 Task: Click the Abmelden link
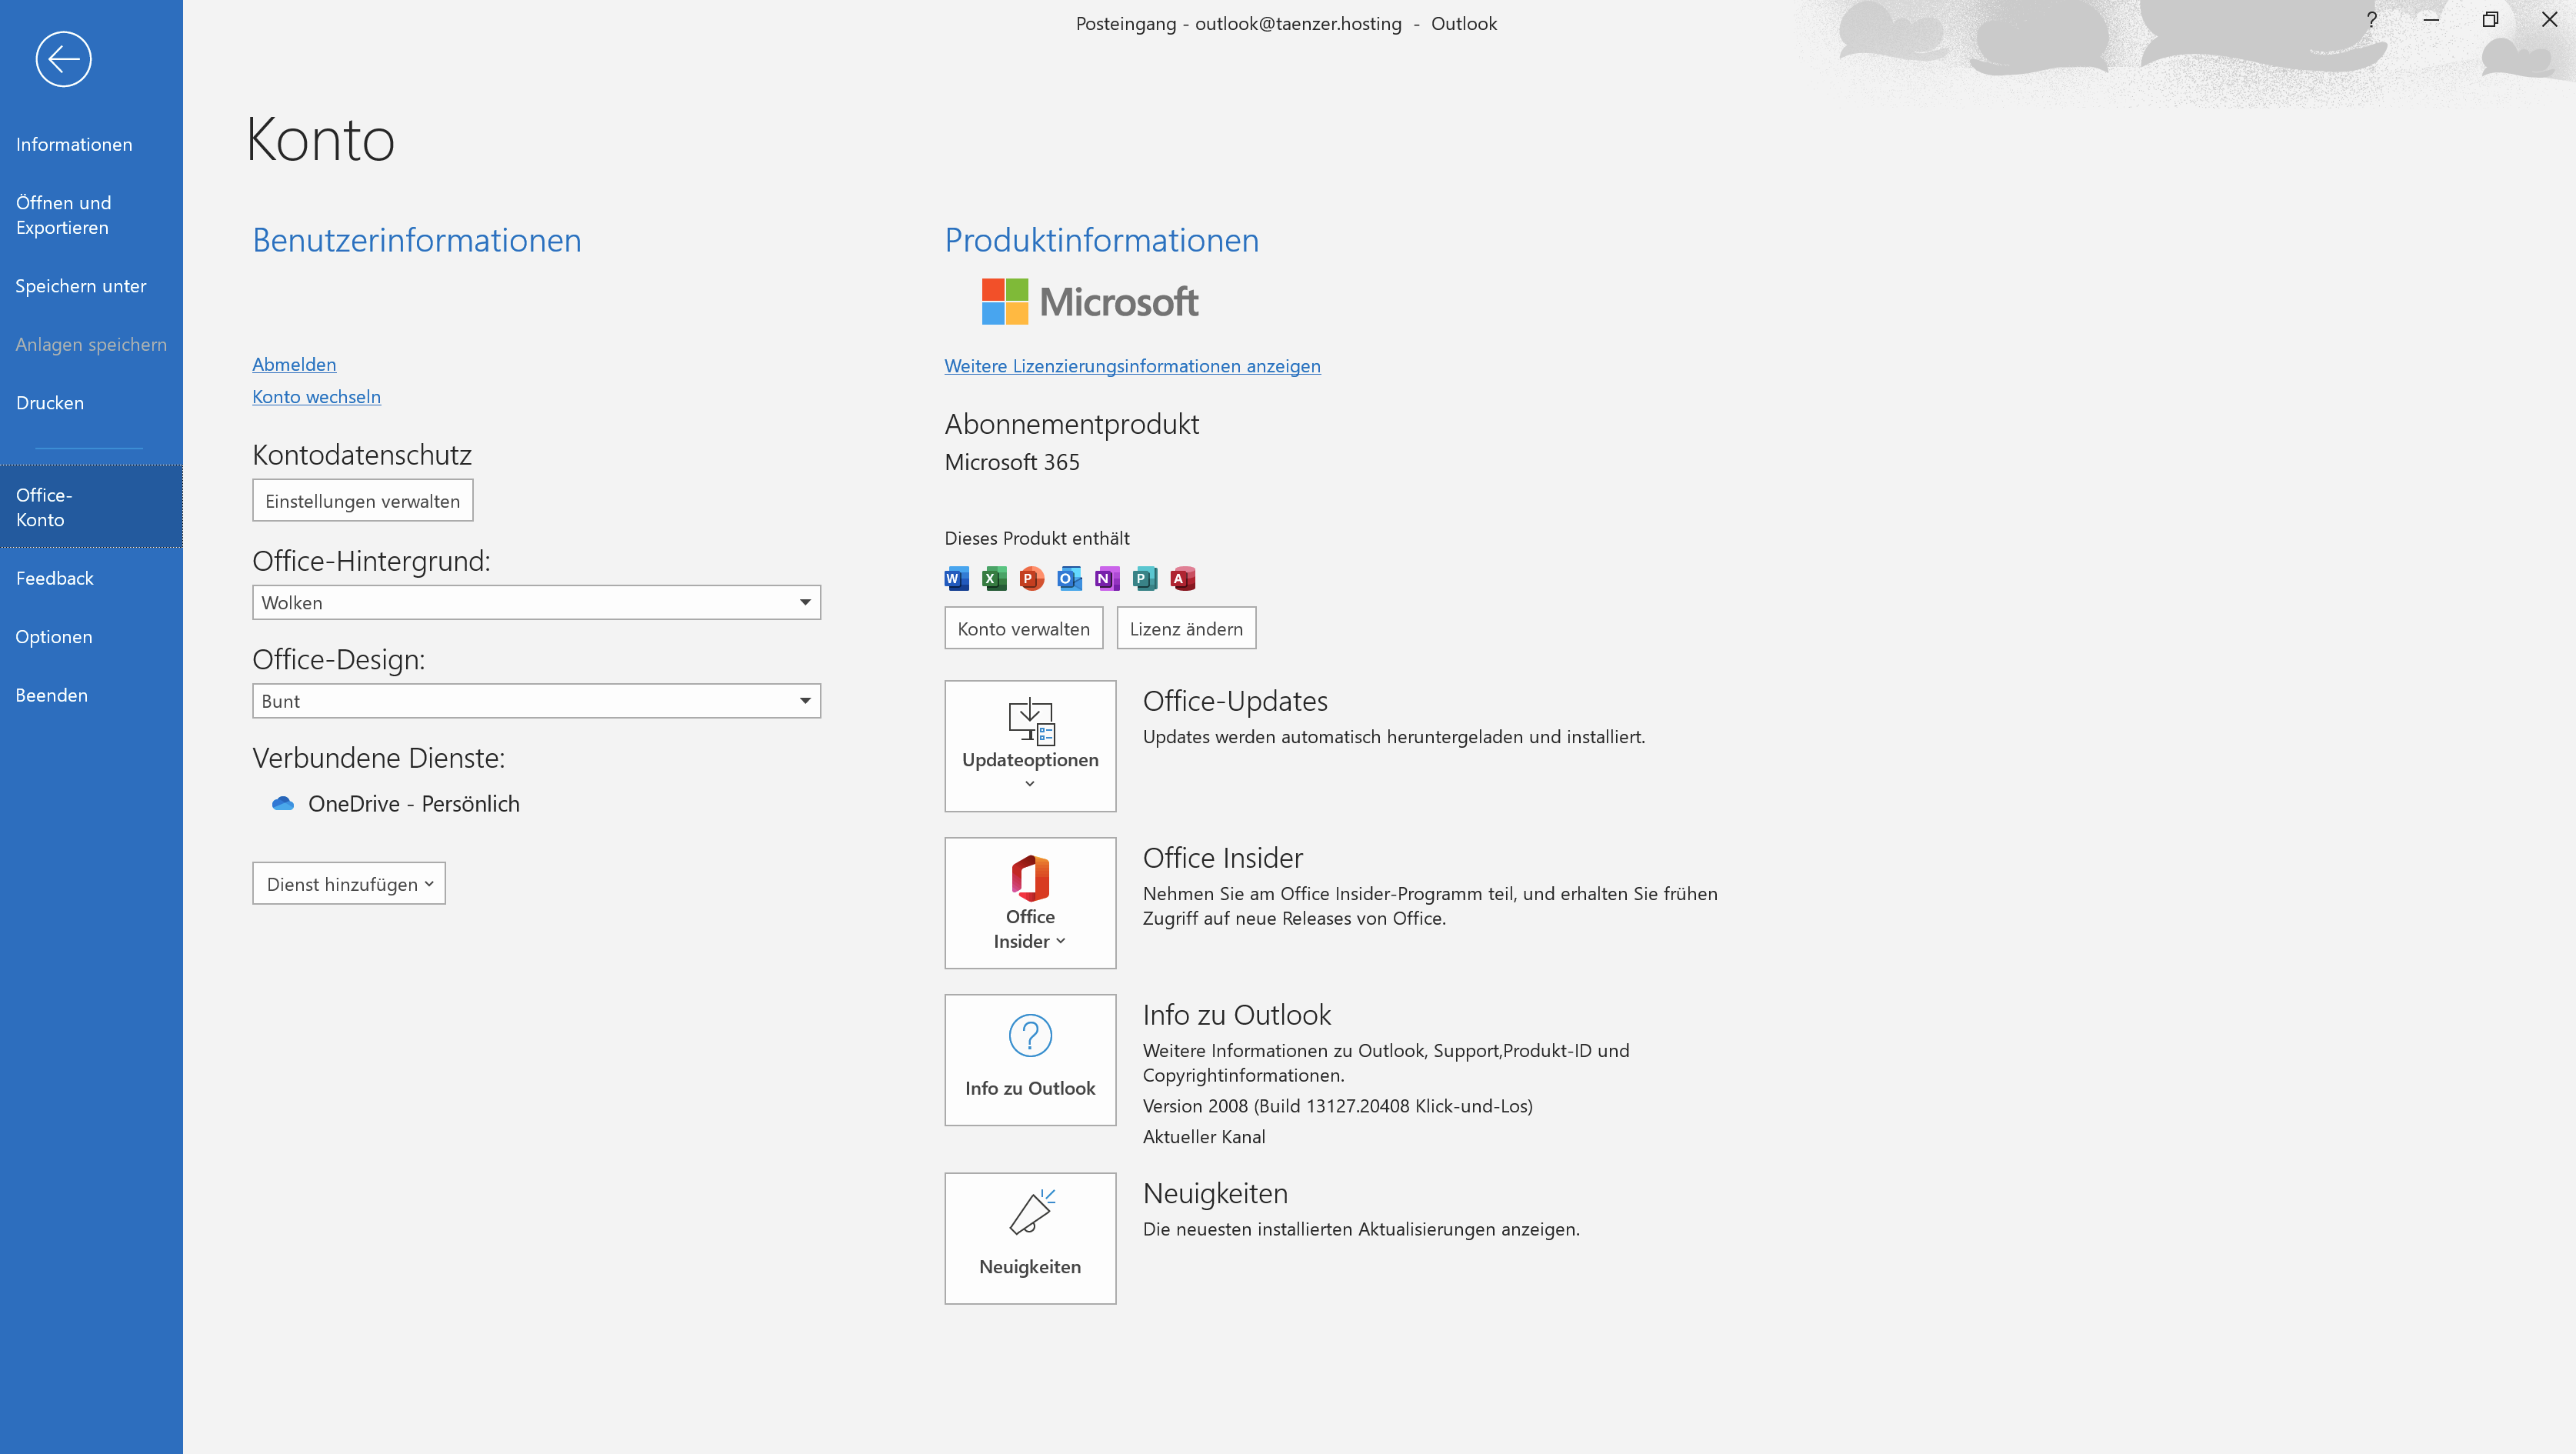click(293, 364)
